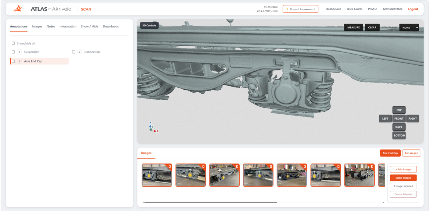This screenshot has width=429, height=211.
Task: Click the number 1 badge beside Suspension
Action: coord(19,52)
